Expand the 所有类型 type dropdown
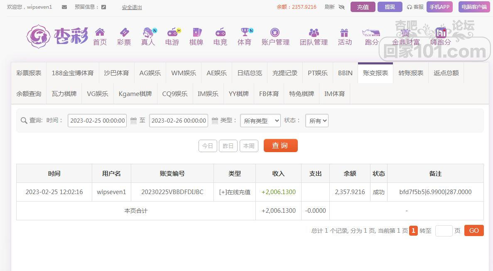This screenshot has height=271, width=493. tap(260, 121)
